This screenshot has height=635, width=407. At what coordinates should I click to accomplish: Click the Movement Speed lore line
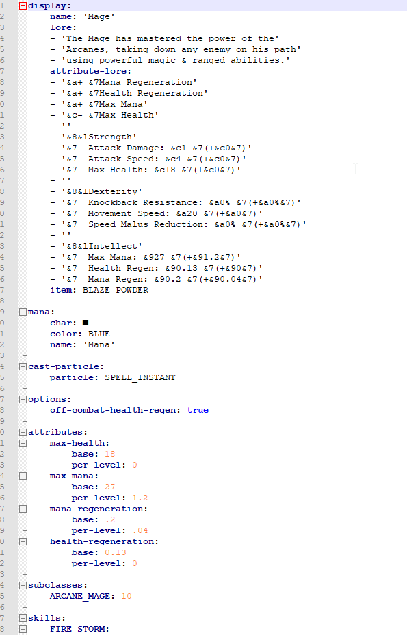[x=157, y=213]
